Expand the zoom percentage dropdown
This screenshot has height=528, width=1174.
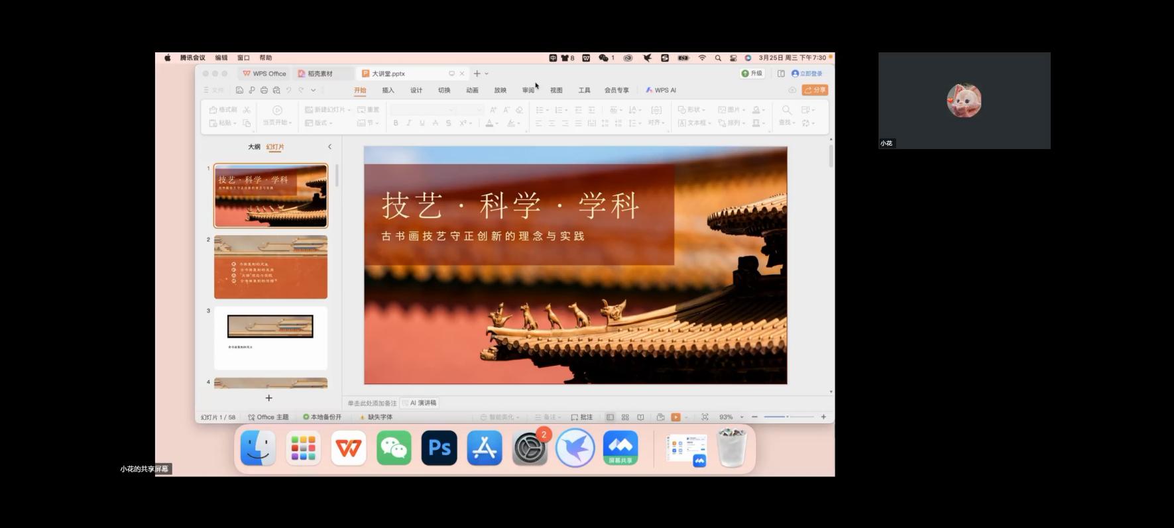point(742,417)
